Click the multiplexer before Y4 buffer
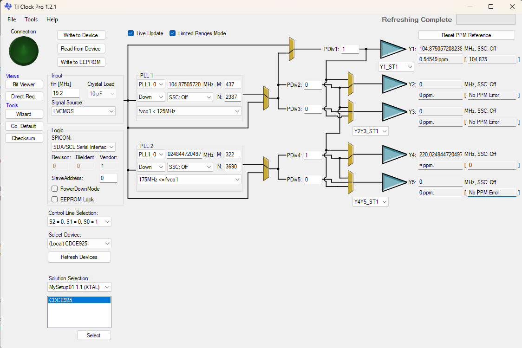Viewport: 522px width, 348px height. [x=351, y=155]
